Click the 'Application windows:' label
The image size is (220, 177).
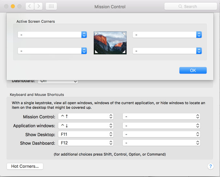click(34, 126)
